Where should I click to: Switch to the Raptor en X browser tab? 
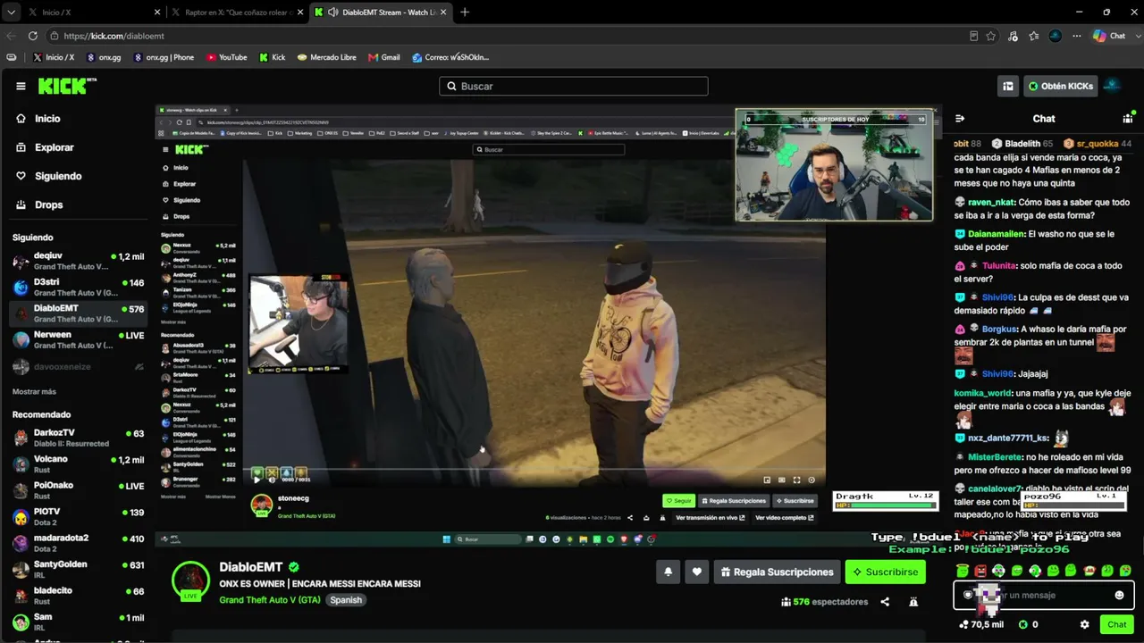click(x=236, y=13)
